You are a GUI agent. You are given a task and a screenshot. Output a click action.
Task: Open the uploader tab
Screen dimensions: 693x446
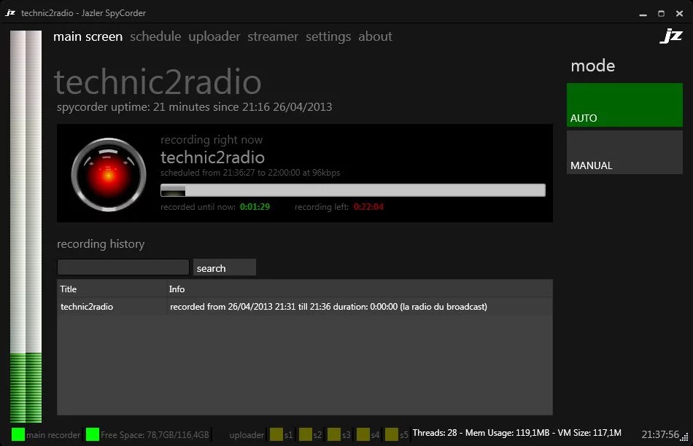click(214, 36)
